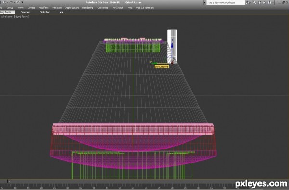Screen dimensions: 289x190
Task: Open the Modifiers menu
Action: point(43,8)
